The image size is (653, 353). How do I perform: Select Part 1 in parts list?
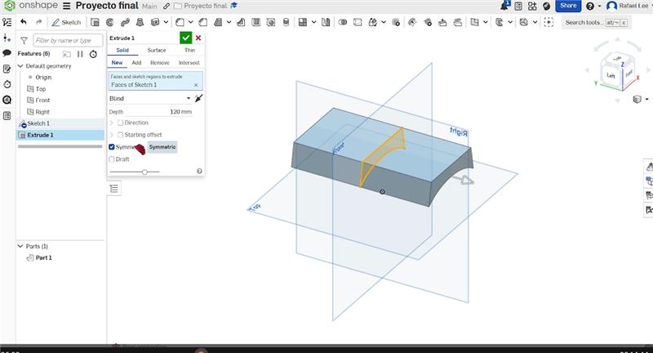44,257
